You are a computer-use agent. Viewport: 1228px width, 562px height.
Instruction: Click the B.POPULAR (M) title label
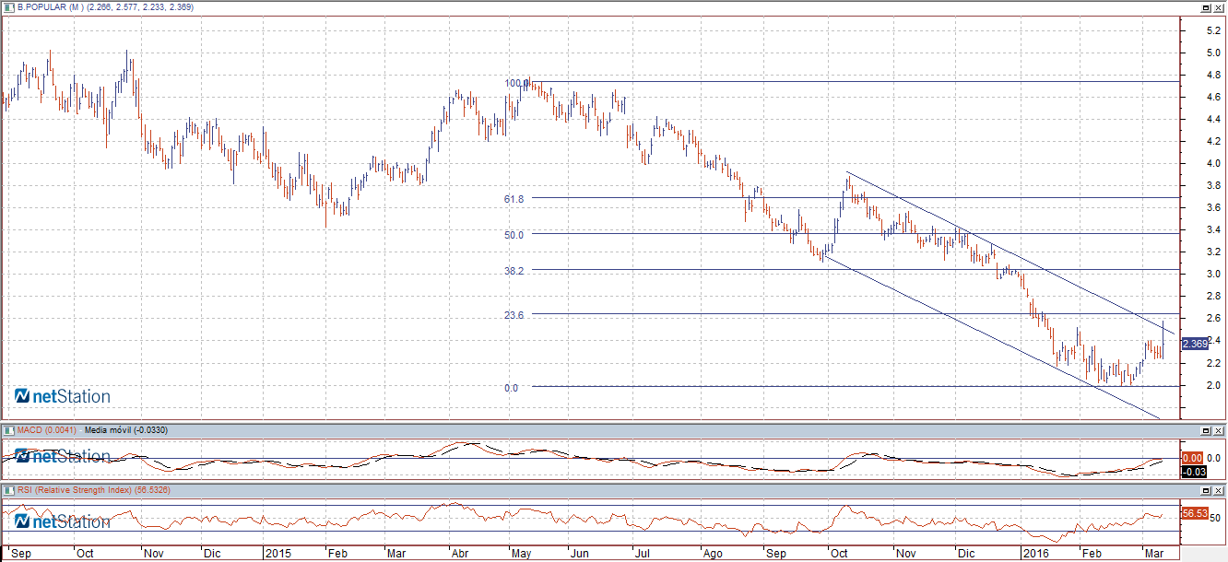[51, 7]
